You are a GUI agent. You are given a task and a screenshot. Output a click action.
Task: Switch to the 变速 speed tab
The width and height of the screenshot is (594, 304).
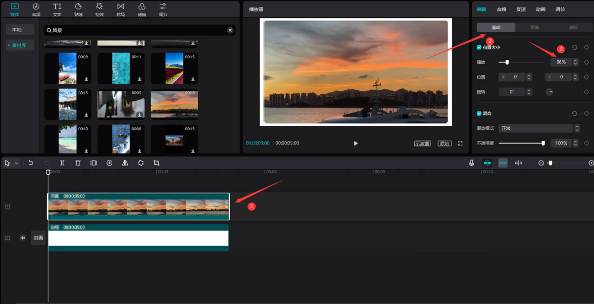pos(521,9)
